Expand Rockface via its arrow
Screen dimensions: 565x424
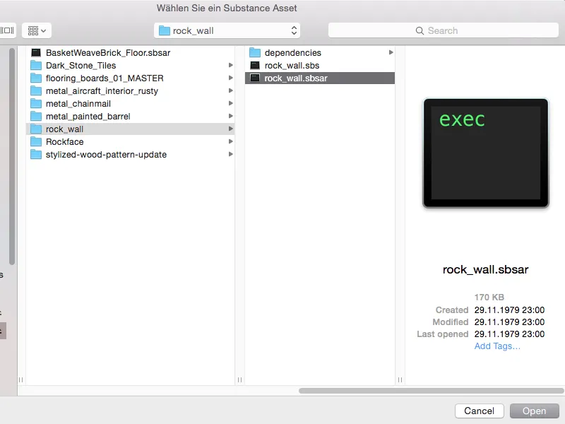pyautogui.click(x=231, y=141)
